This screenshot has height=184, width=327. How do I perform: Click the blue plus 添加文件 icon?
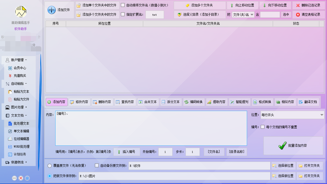click(52, 10)
